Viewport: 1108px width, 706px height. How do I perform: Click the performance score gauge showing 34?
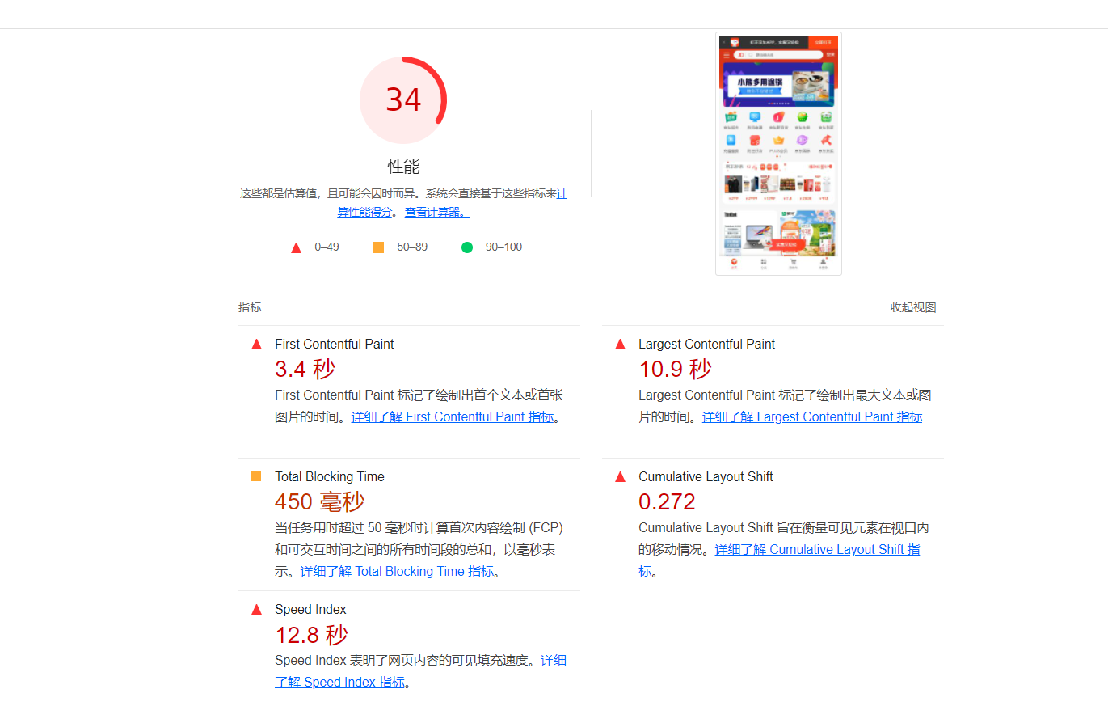(x=403, y=100)
